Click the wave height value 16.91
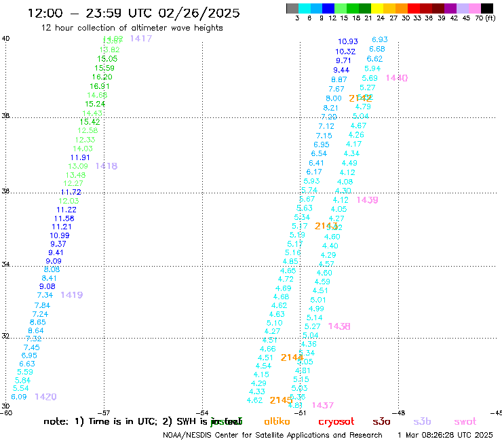The image size is (502, 441). [x=100, y=86]
